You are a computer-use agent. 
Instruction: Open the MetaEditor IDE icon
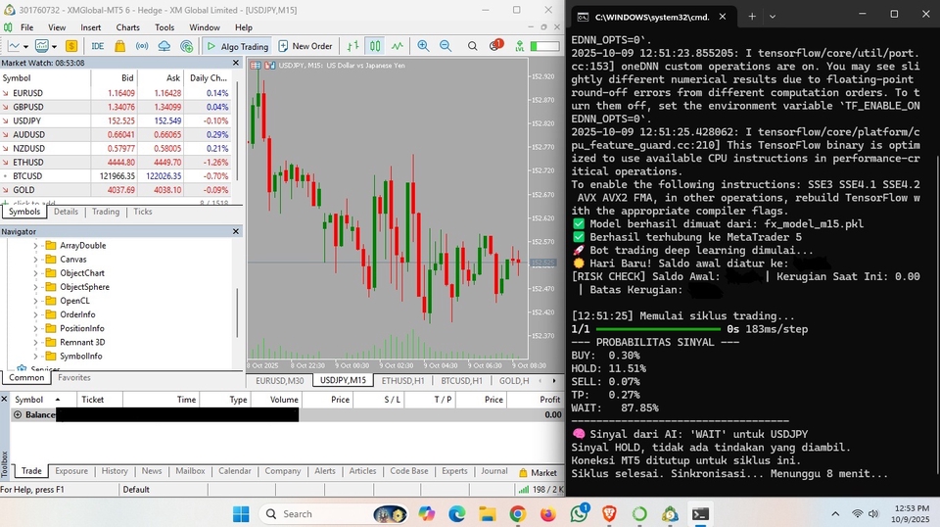coord(97,46)
